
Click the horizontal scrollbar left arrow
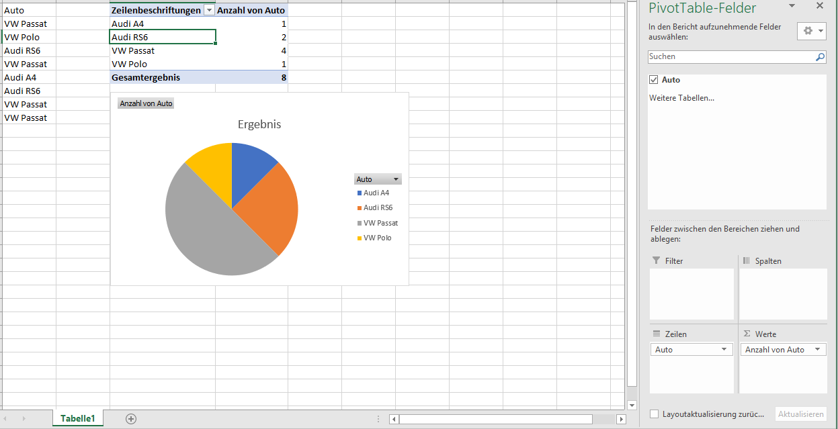click(394, 419)
